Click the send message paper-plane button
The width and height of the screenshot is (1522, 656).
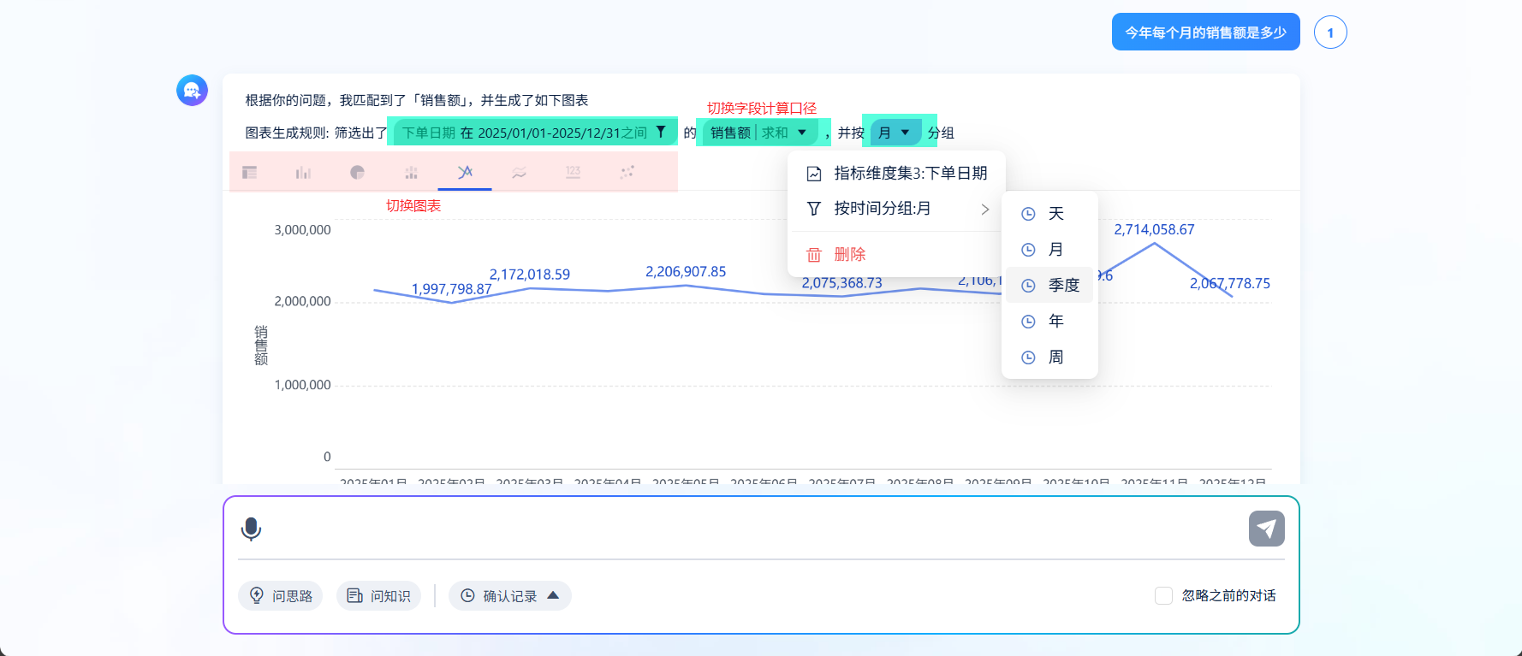point(1267,529)
